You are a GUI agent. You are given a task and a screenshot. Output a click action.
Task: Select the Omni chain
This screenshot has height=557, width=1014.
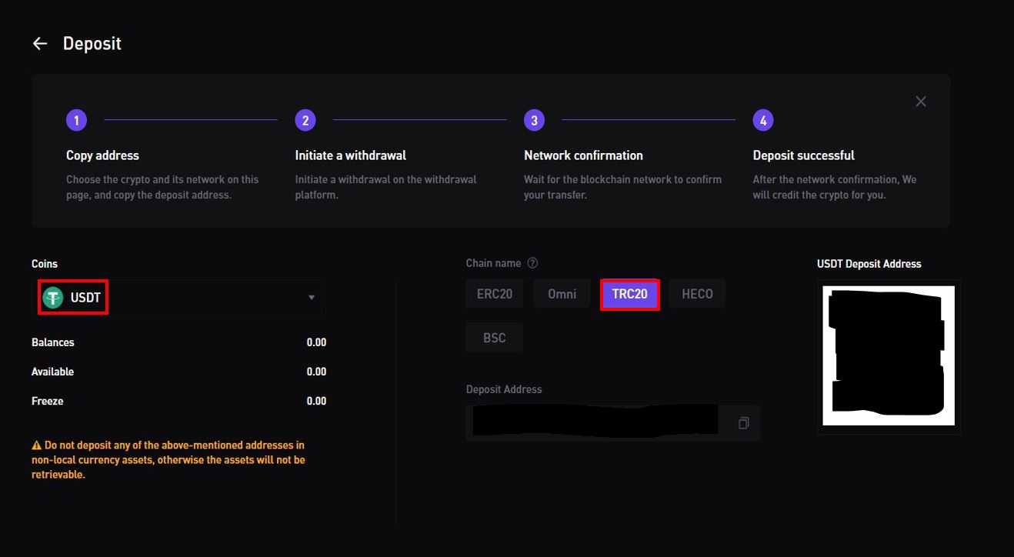(x=562, y=294)
